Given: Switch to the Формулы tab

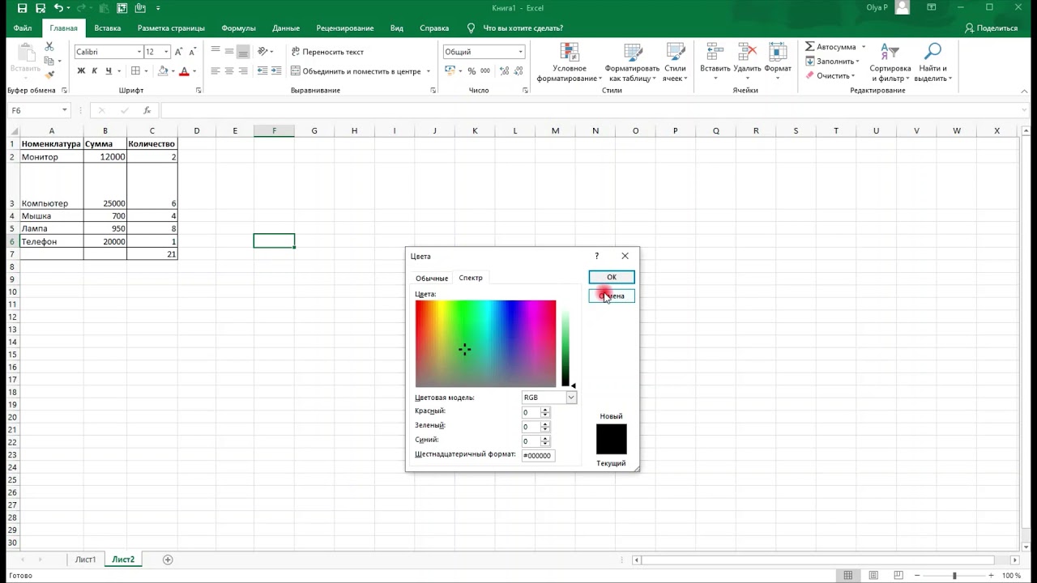Looking at the screenshot, I should [x=238, y=28].
